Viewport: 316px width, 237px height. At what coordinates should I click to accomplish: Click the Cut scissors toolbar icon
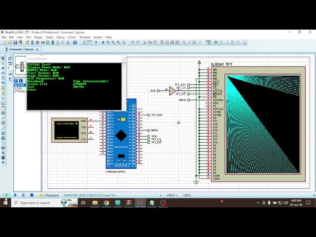(145, 42)
